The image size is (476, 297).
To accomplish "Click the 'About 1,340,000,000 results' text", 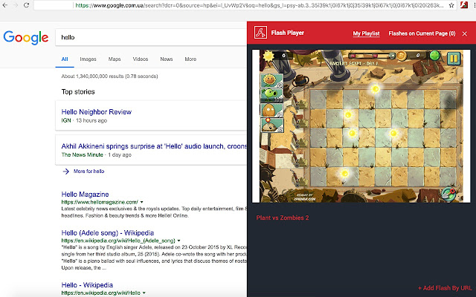I will (x=109, y=76).
